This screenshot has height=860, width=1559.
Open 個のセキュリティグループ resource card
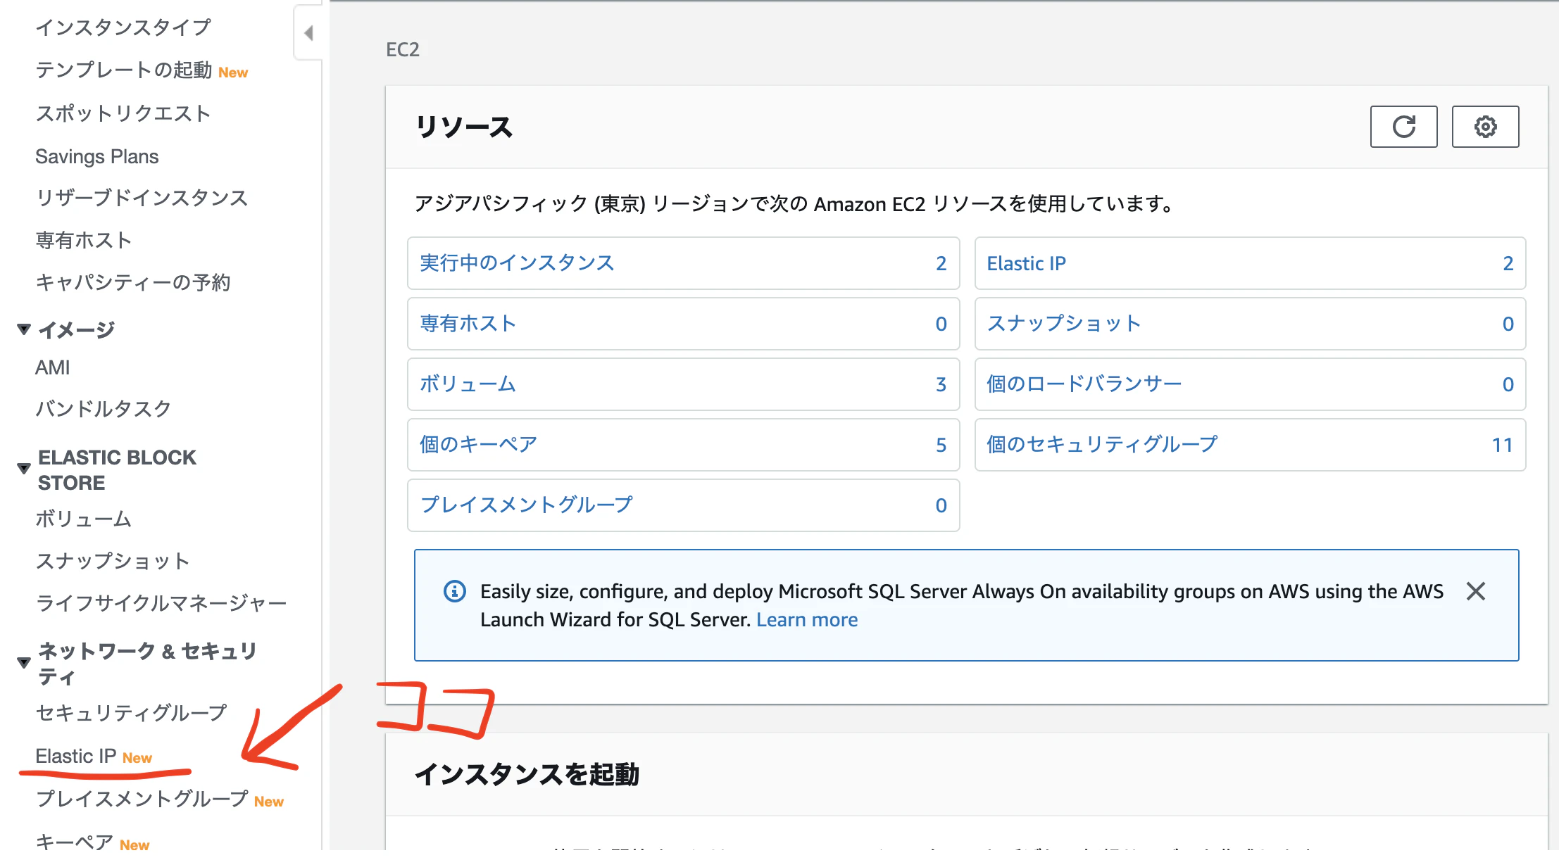[x=1250, y=445]
